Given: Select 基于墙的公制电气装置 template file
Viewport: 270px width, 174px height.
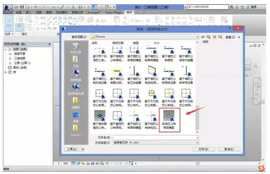Looking at the screenshot, I should tap(186, 53).
